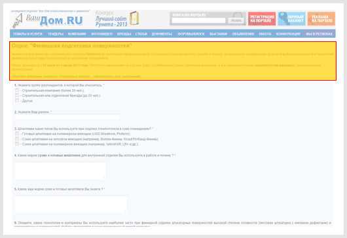
Task: Check Сухие шпатлевки на гипсовом вяжущем
Action: 17,138
